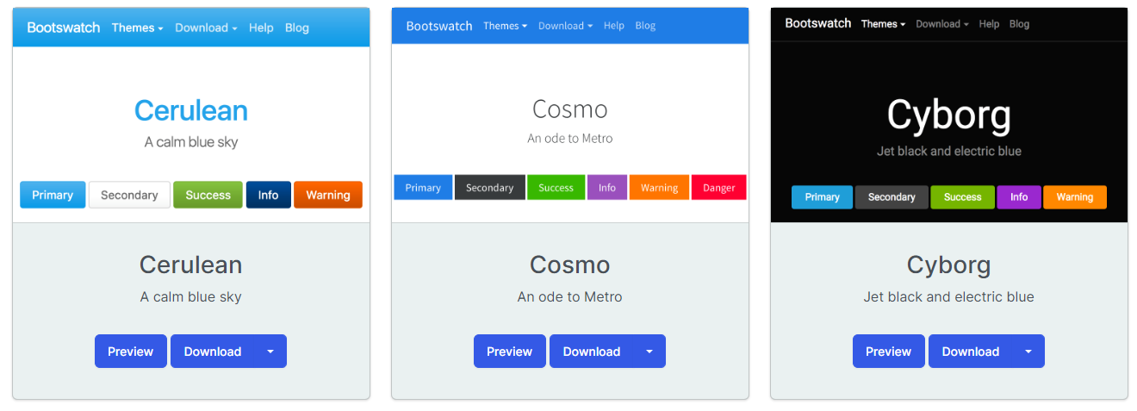
Task: Click Cosmo Primary blue swatch button
Action: click(x=423, y=188)
